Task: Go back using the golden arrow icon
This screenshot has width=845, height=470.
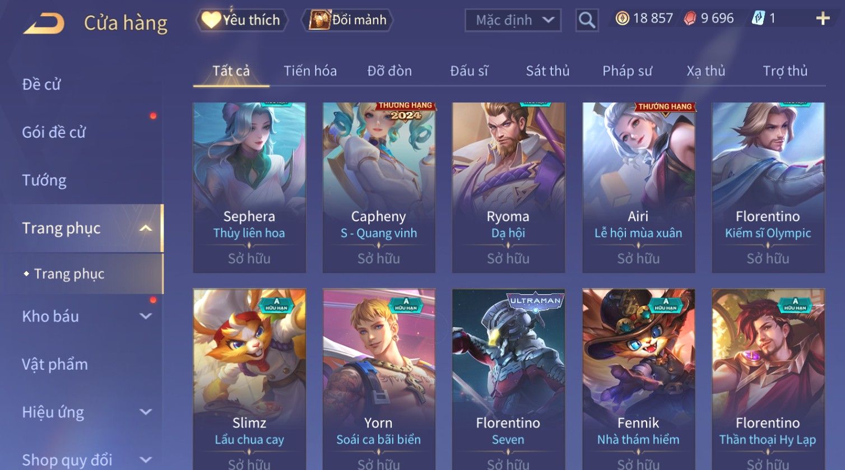Action: click(44, 24)
